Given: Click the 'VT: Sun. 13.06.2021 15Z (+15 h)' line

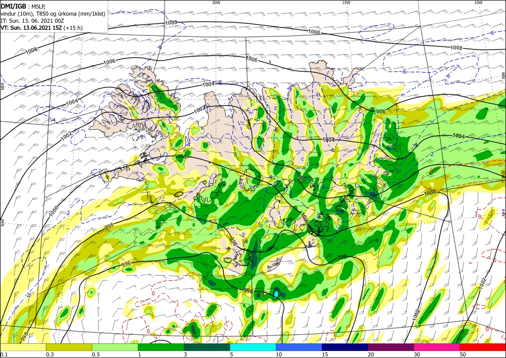Looking at the screenshot, I should [x=41, y=28].
